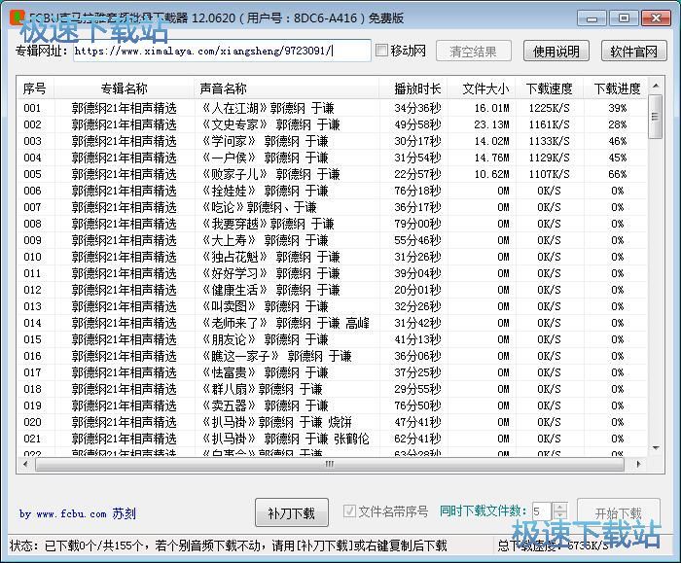Click the app icon in the title bar
The width and height of the screenshot is (681, 563).
[17, 17]
